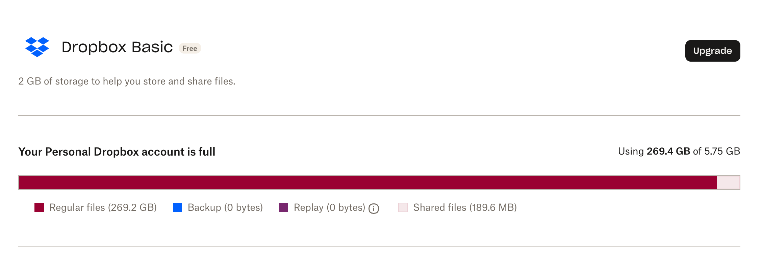Click the Upgrade button
The height and width of the screenshot is (262, 762).
tap(712, 51)
